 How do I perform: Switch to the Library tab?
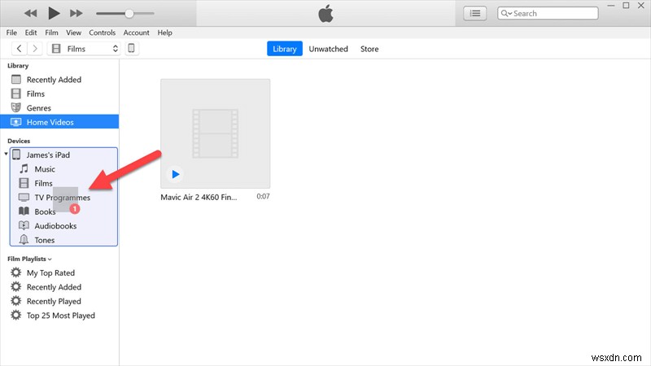[x=284, y=49]
